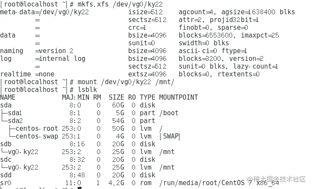
Task: Select the sda1 partition entry
Action: pos(15,113)
